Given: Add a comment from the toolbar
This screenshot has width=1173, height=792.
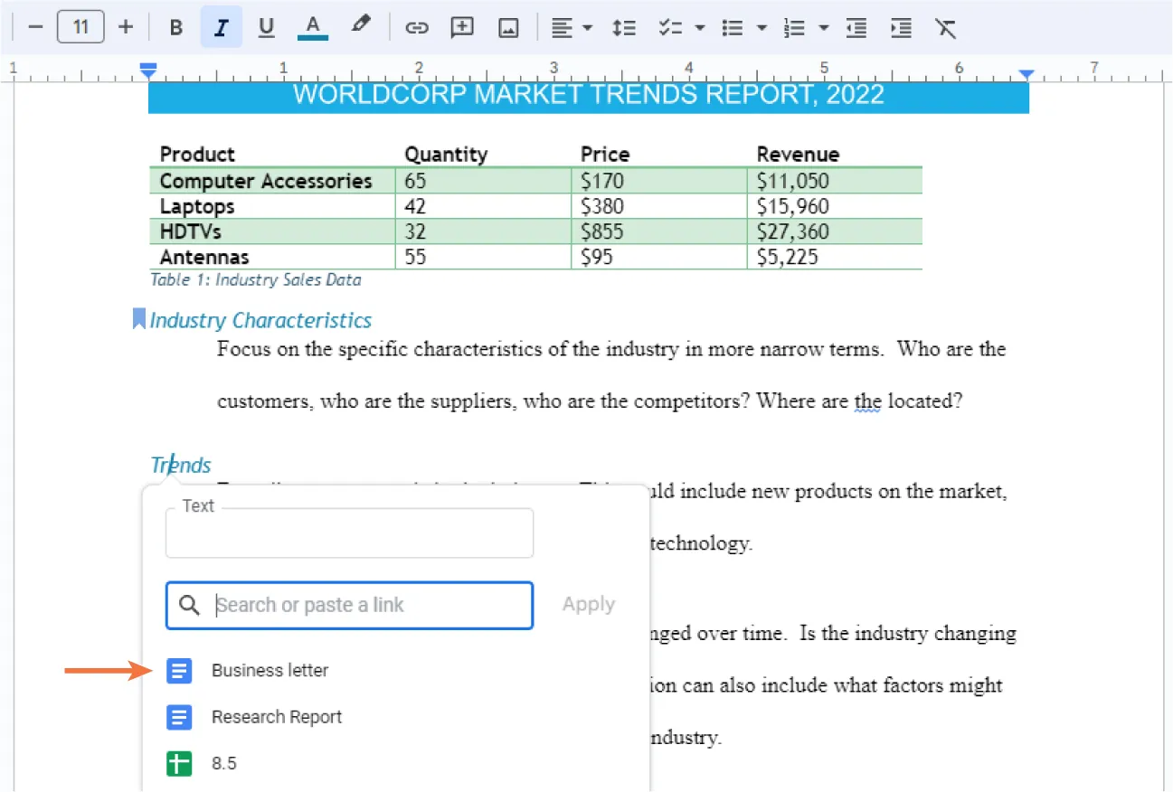Looking at the screenshot, I should [462, 28].
